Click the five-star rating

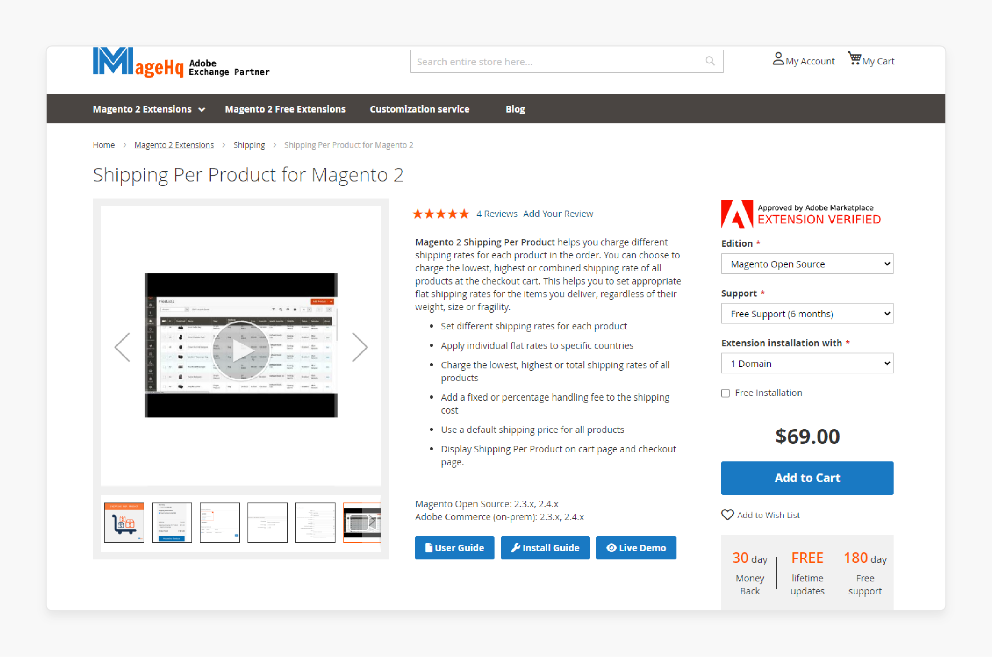click(441, 214)
